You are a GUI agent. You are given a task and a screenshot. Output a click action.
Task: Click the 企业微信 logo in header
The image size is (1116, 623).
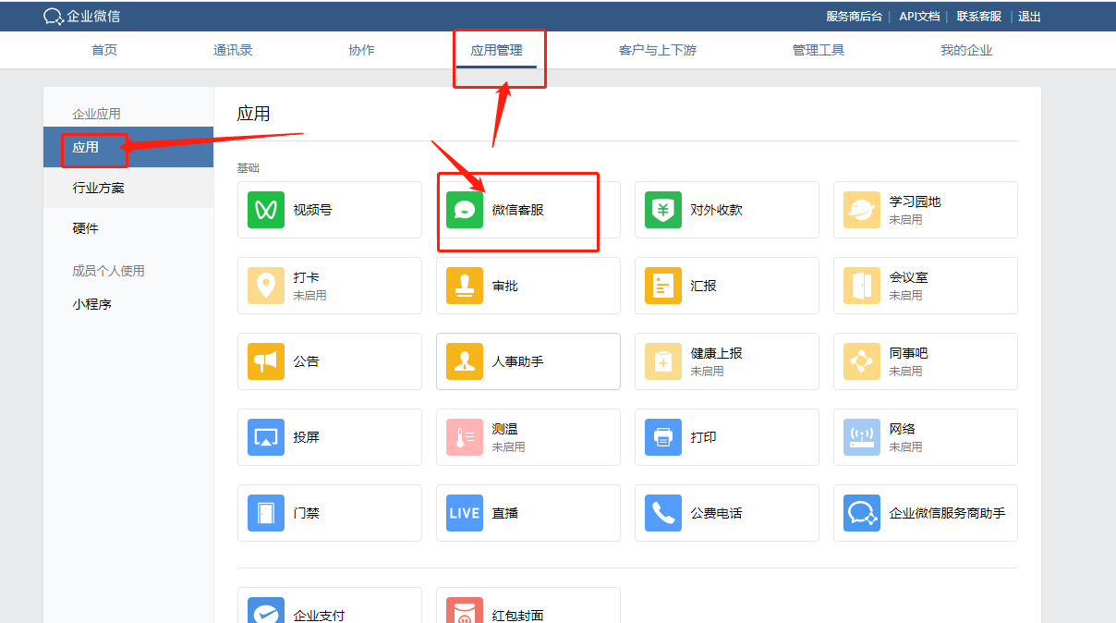tap(82, 17)
